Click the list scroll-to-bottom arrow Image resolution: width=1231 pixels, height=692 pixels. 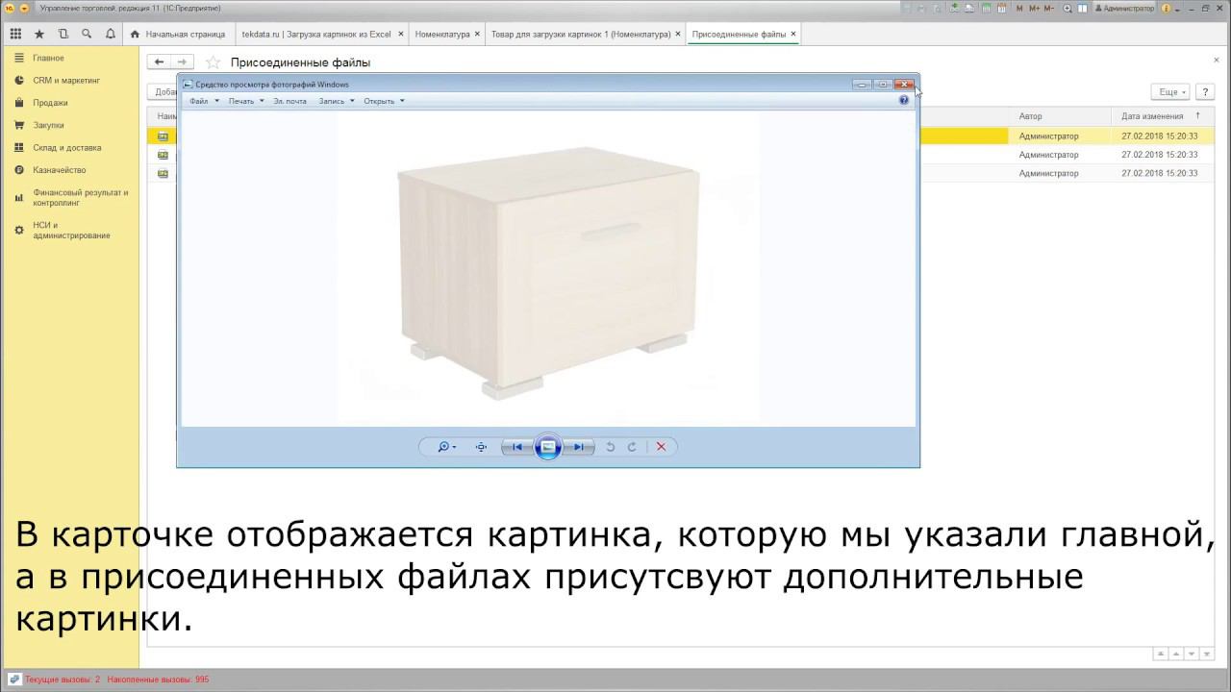point(1208,654)
